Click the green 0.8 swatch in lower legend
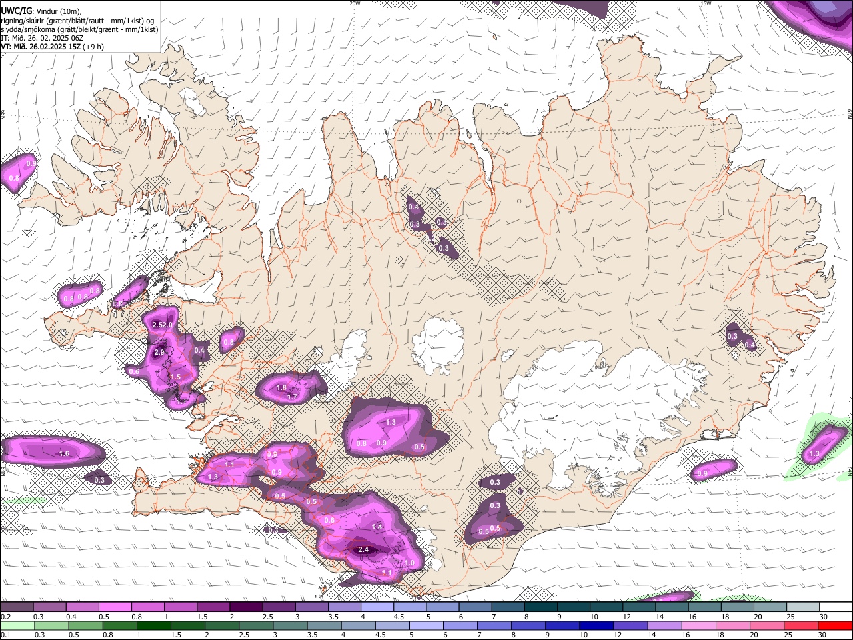Screen dimensions: 853x640 (x=119, y=626)
